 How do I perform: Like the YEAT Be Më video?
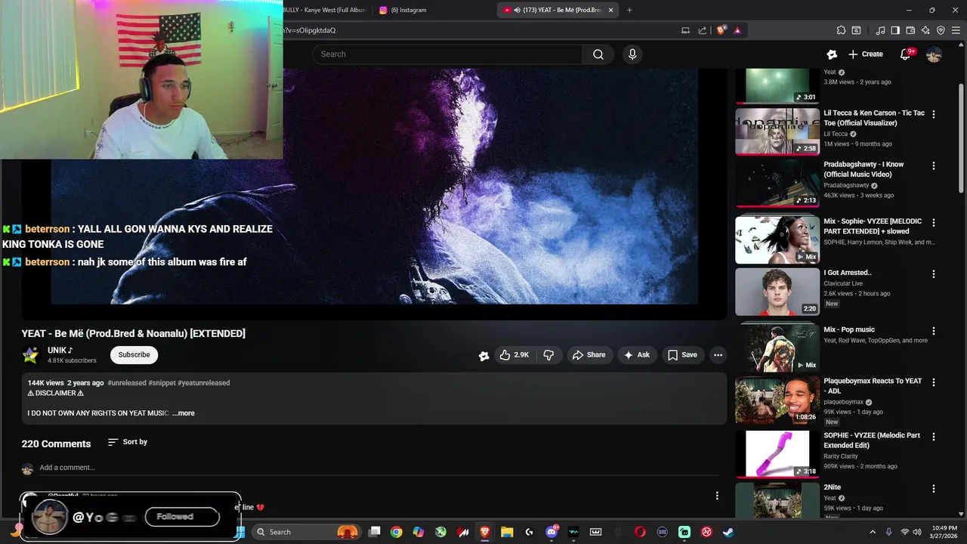pos(514,355)
